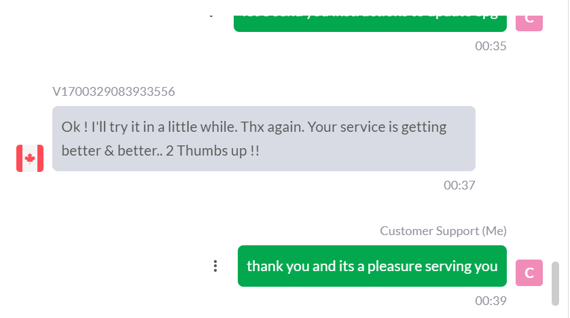Click the scrollbar track above the thumb
Image resolution: width=570 pixels, height=318 pixels.
(x=555, y=136)
